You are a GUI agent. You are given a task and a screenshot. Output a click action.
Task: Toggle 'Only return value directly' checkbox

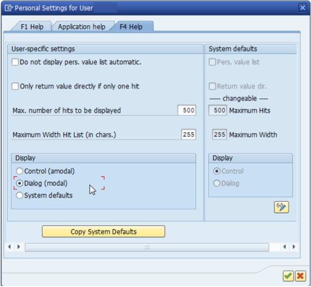pyautogui.click(x=16, y=86)
